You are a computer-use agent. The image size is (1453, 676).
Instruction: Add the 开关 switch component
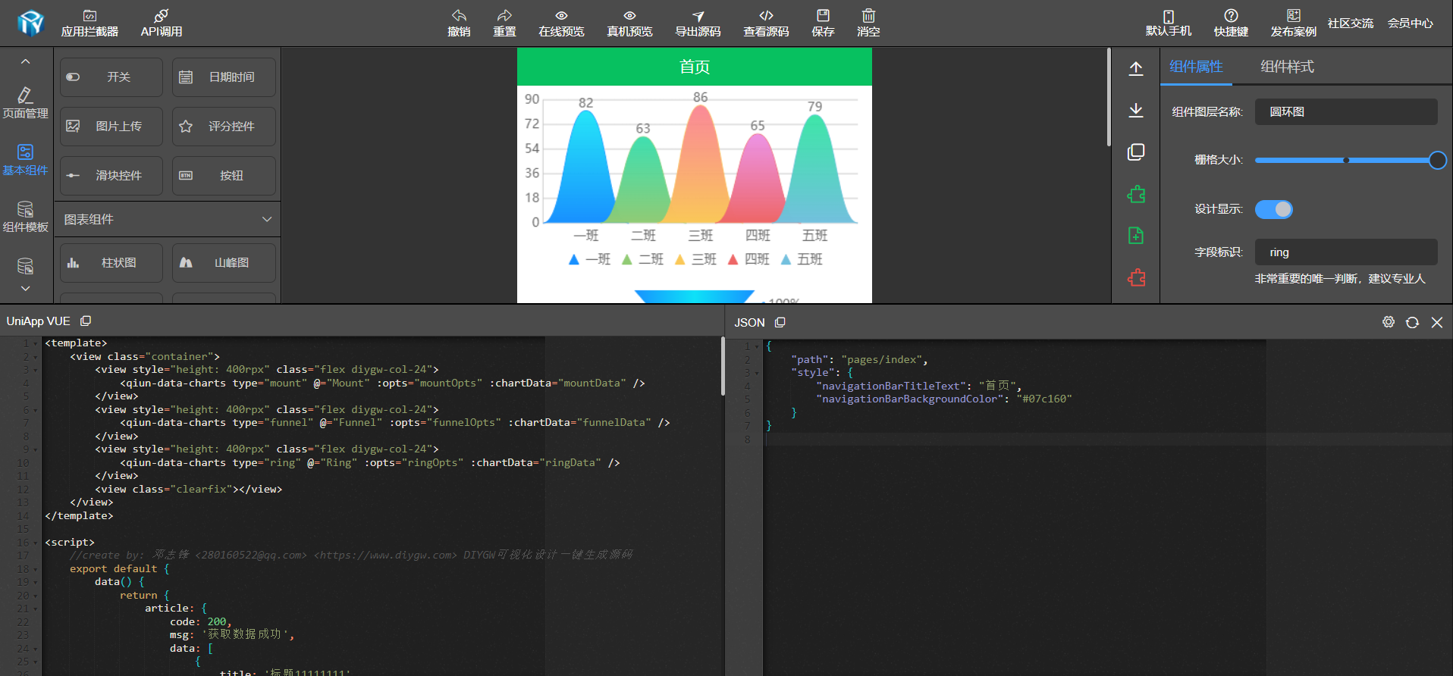[x=111, y=77]
